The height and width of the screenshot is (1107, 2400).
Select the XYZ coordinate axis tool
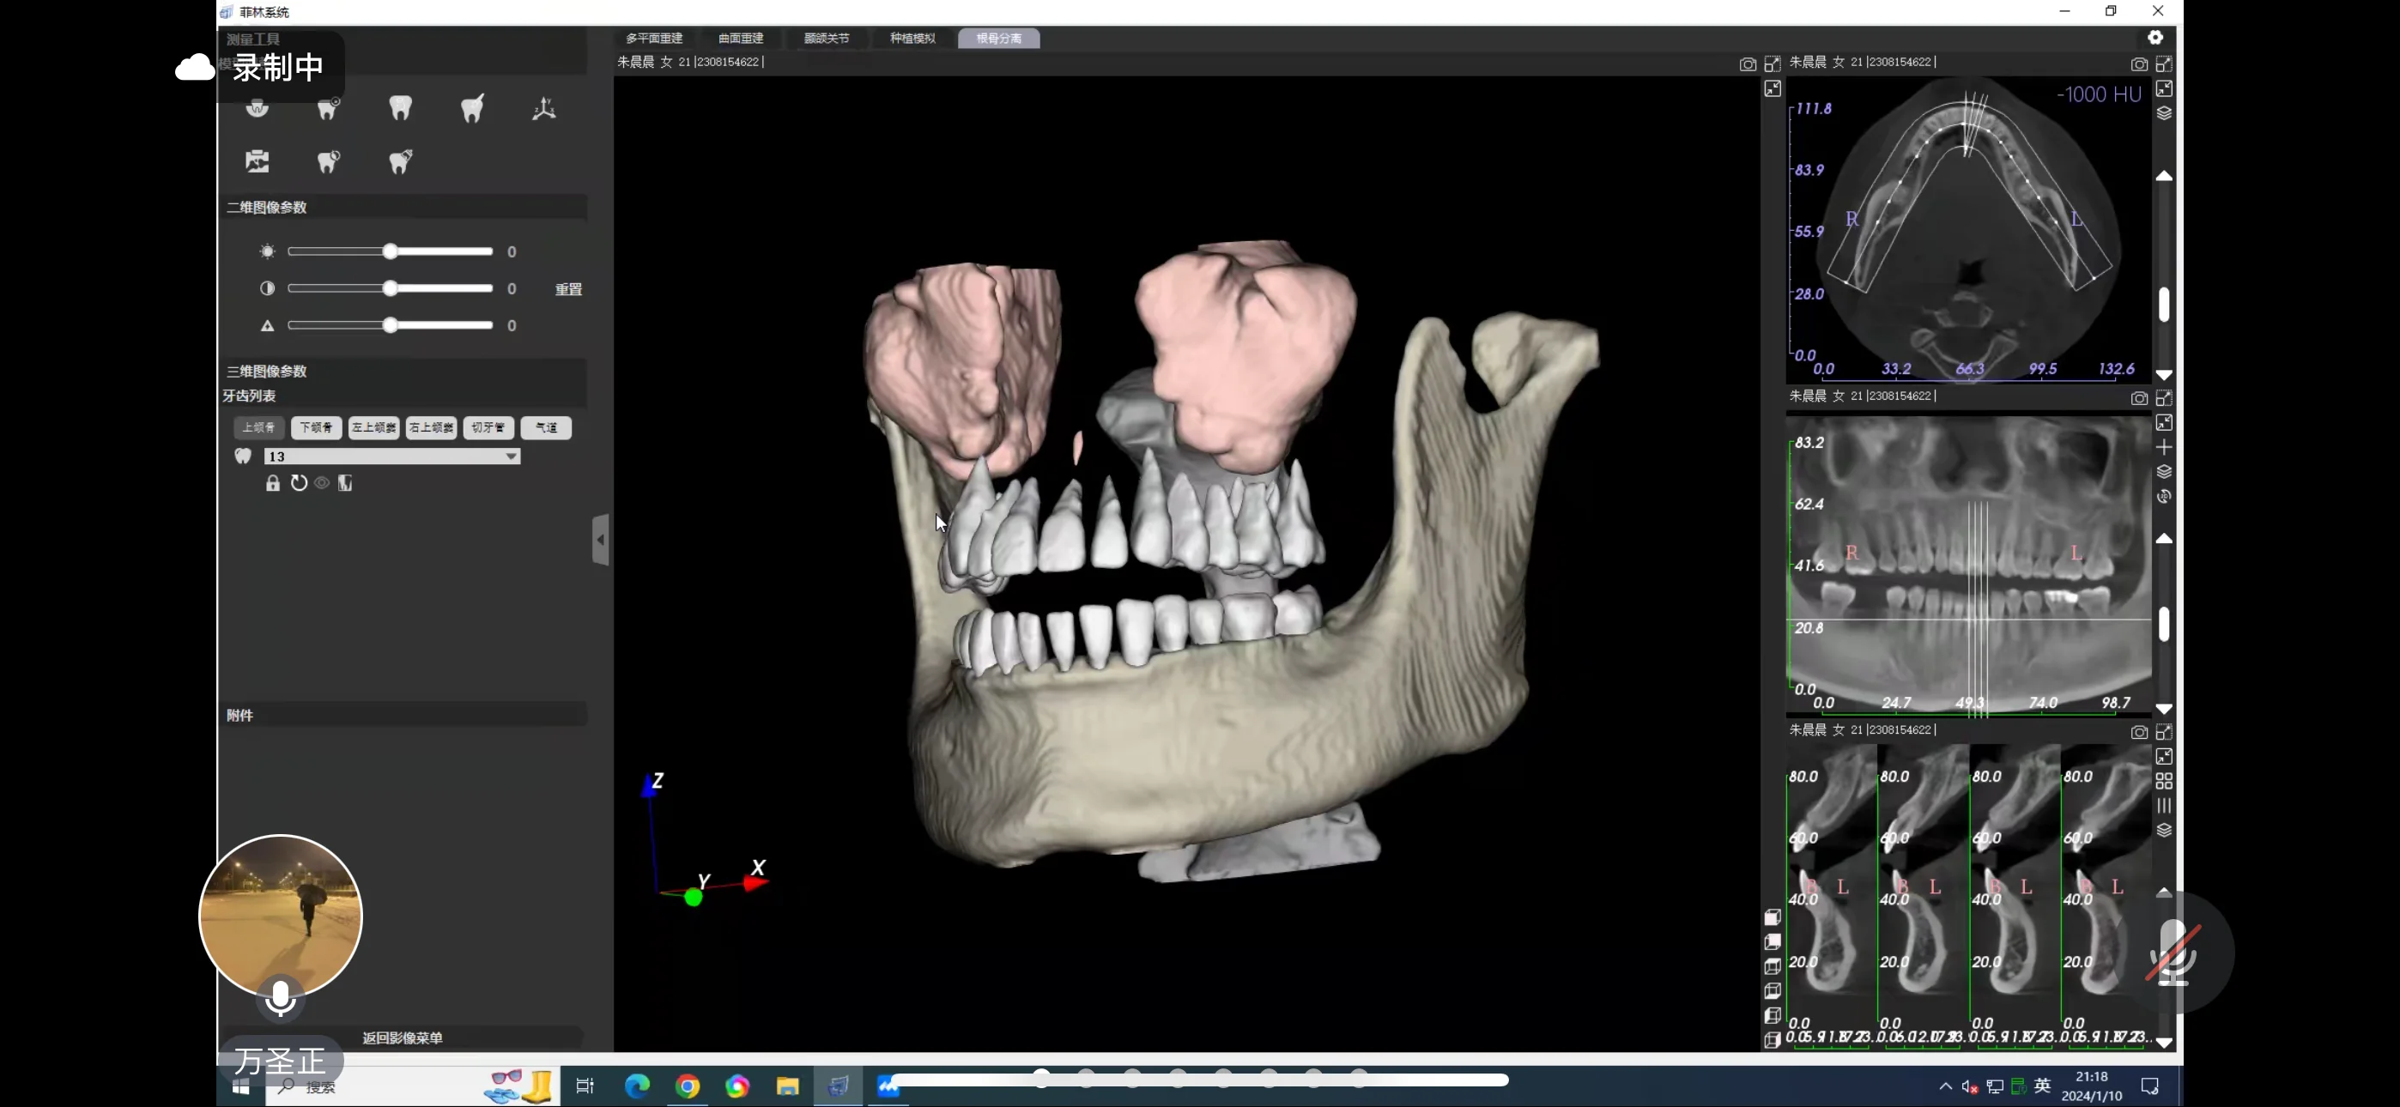click(x=544, y=109)
